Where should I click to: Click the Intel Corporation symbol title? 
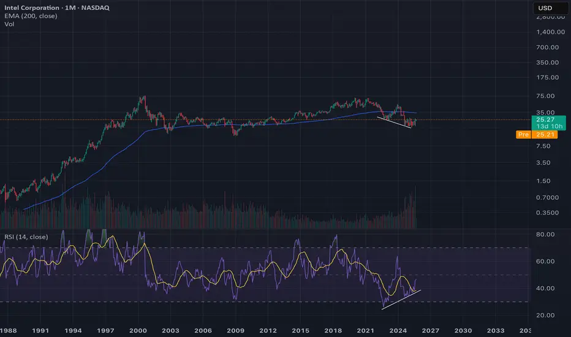click(57, 7)
